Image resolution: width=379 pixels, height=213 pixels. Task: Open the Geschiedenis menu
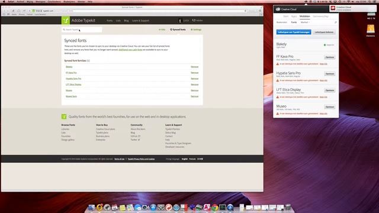click(x=54, y=1)
